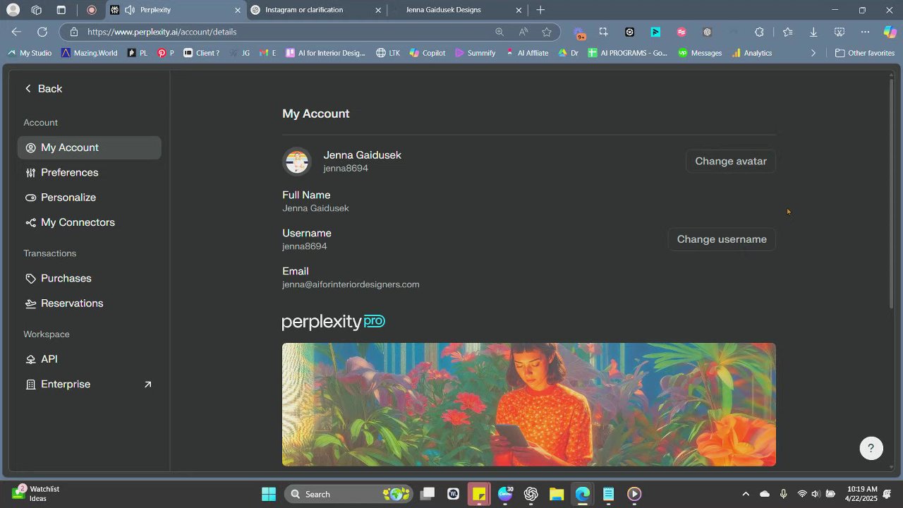
Task: Open the Personalize section
Action: click(x=90, y=198)
